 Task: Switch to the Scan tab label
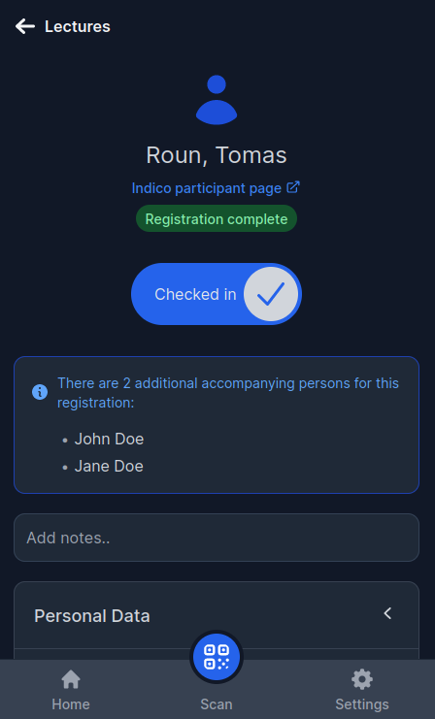217,703
